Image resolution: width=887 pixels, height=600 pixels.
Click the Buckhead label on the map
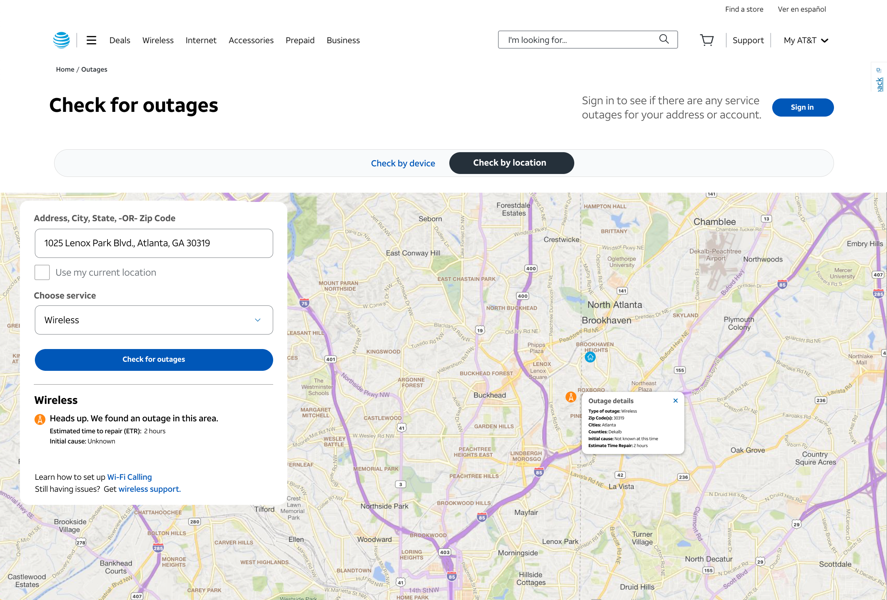tap(490, 395)
